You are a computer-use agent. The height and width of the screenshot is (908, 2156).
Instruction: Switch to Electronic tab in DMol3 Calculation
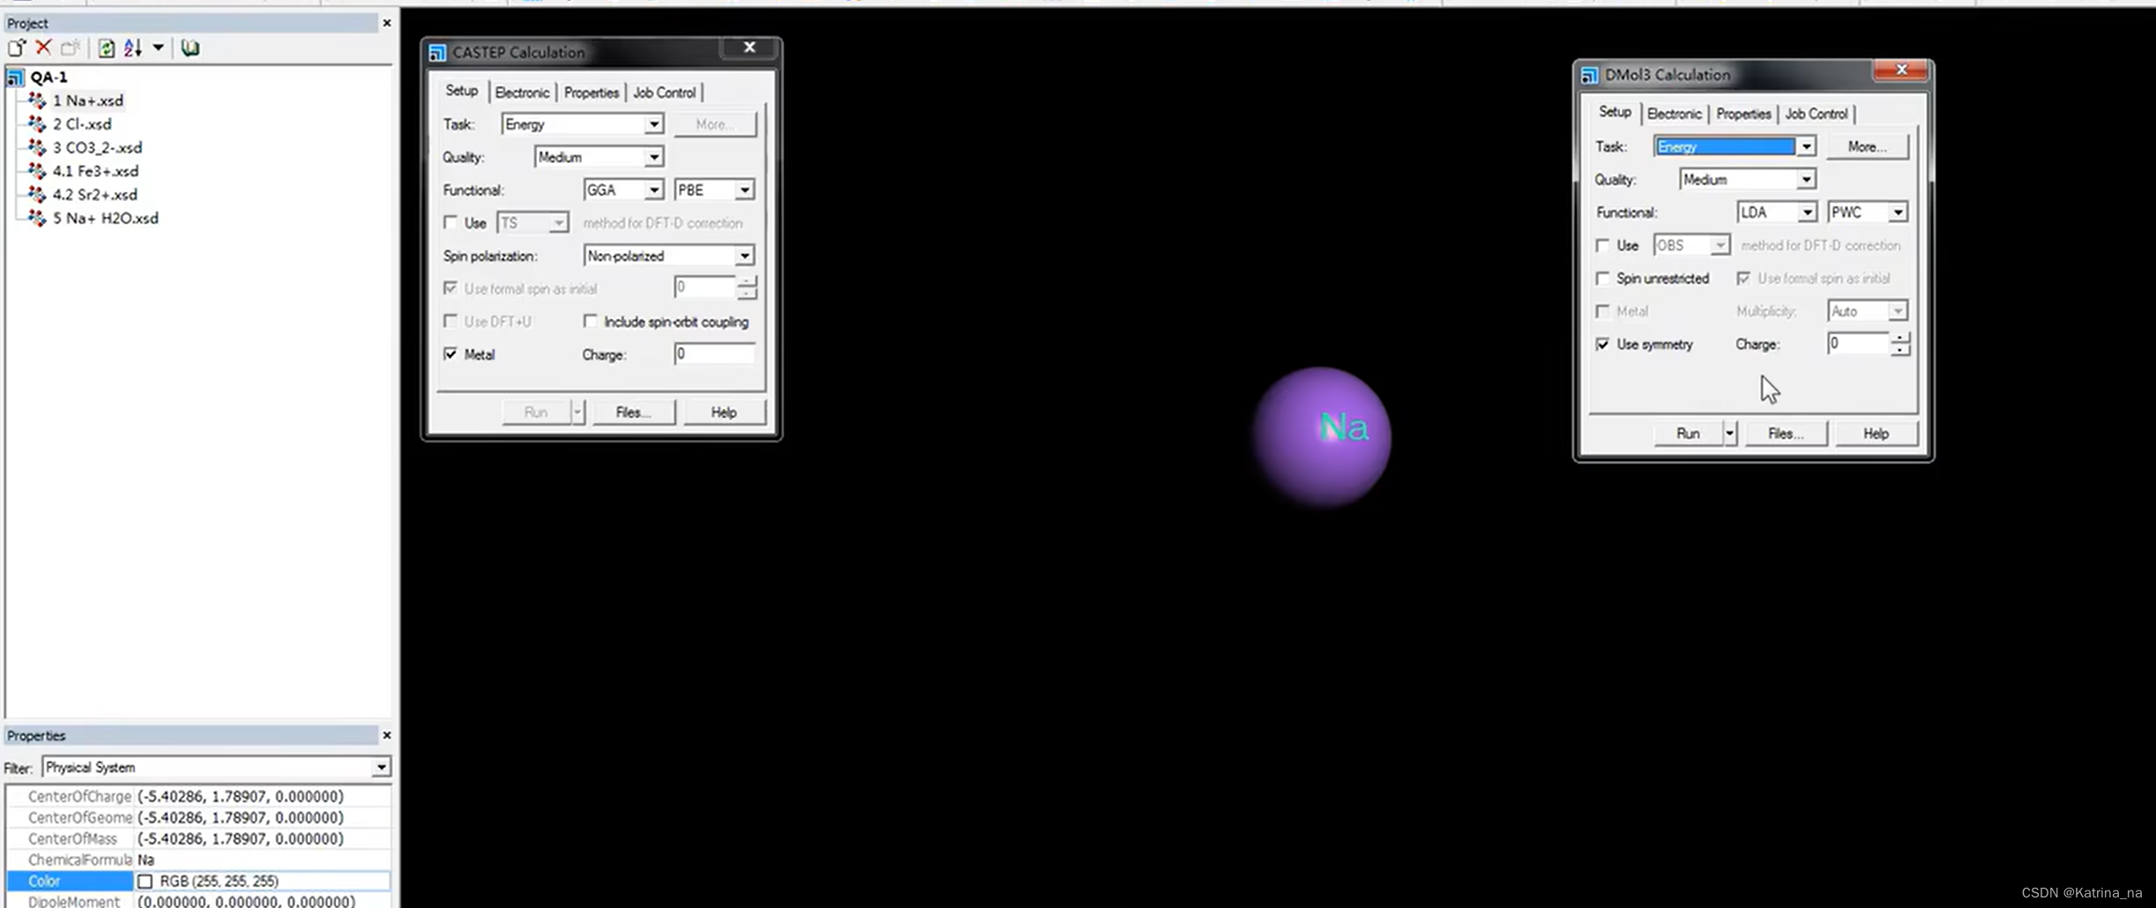tap(1674, 114)
